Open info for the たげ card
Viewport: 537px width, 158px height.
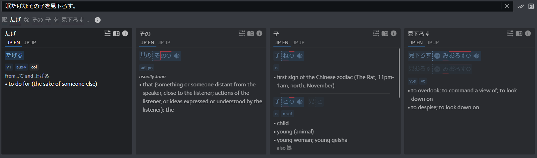[125, 33]
